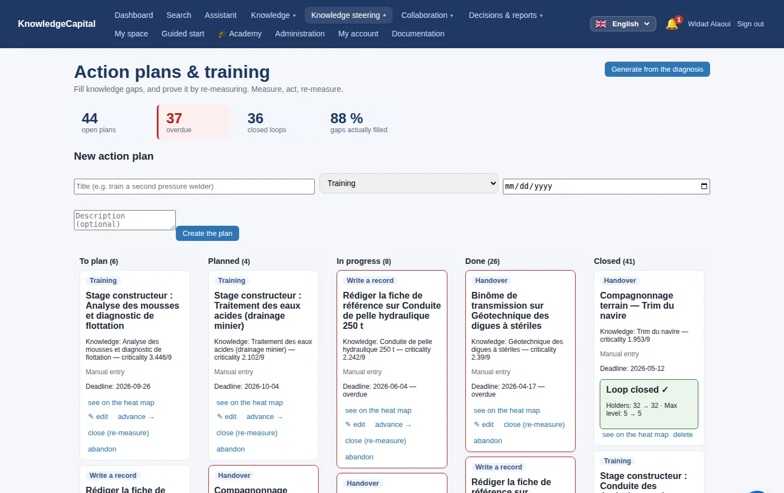Edit the Analyse des mousses training plan
Viewport: 784px width, 493px height.
[98, 417]
